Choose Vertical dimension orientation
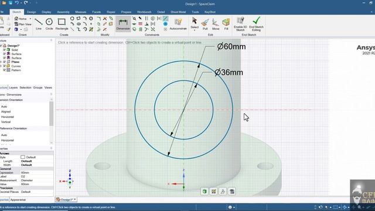The image size is (375, 211). coord(6,122)
